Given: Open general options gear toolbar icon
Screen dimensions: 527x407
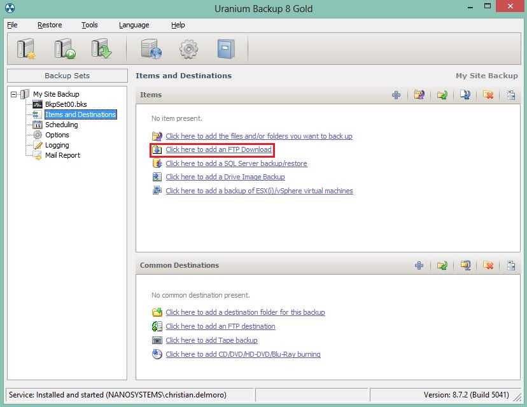Looking at the screenshot, I should click(188, 49).
